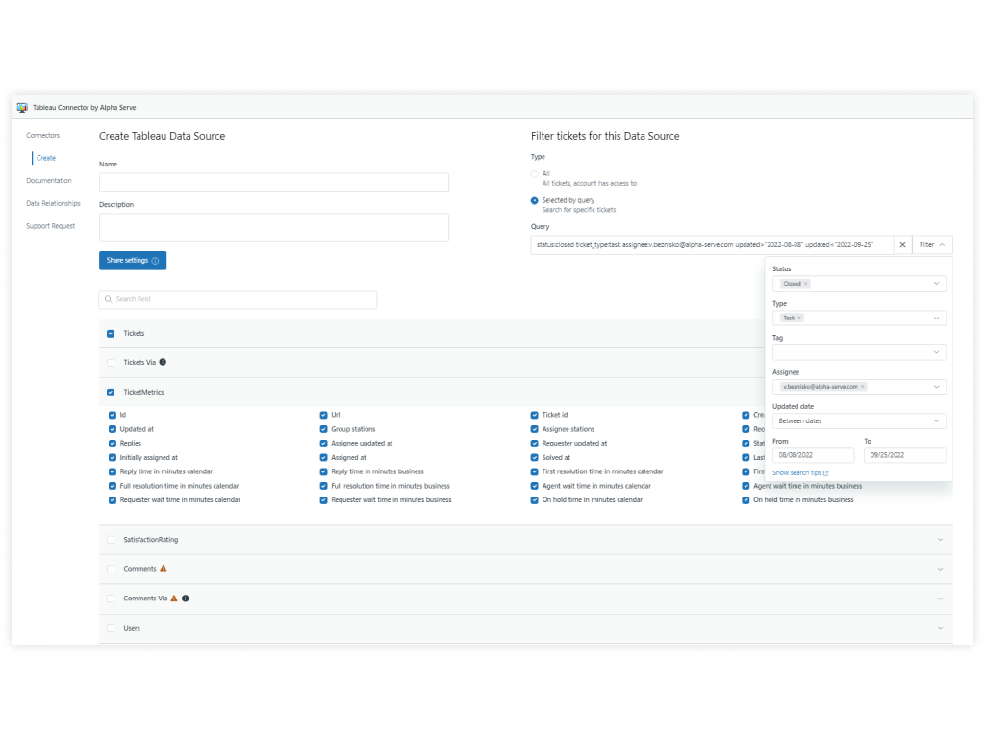Remove the Closed tag from the Status filter
This screenshot has width=985, height=739.
(x=805, y=283)
